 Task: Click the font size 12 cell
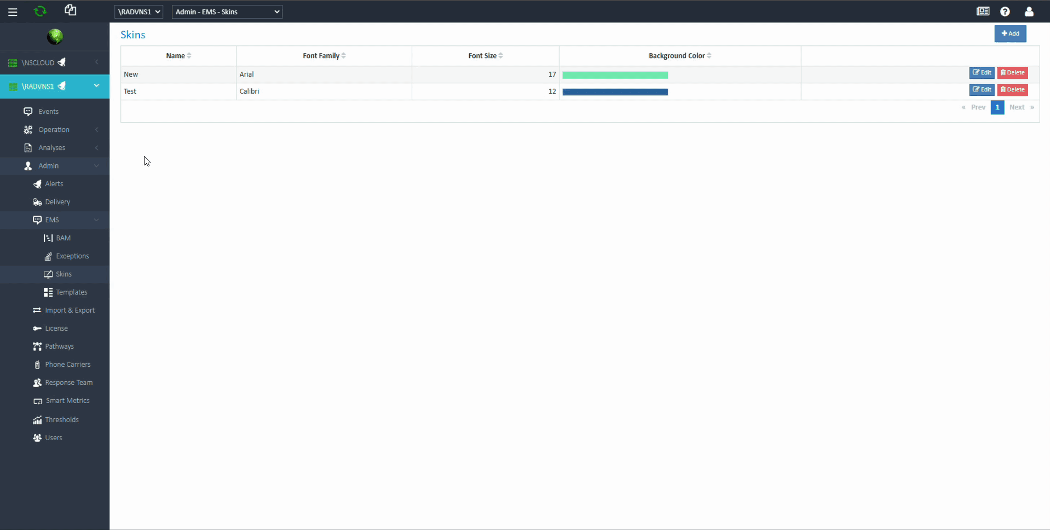click(486, 91)
